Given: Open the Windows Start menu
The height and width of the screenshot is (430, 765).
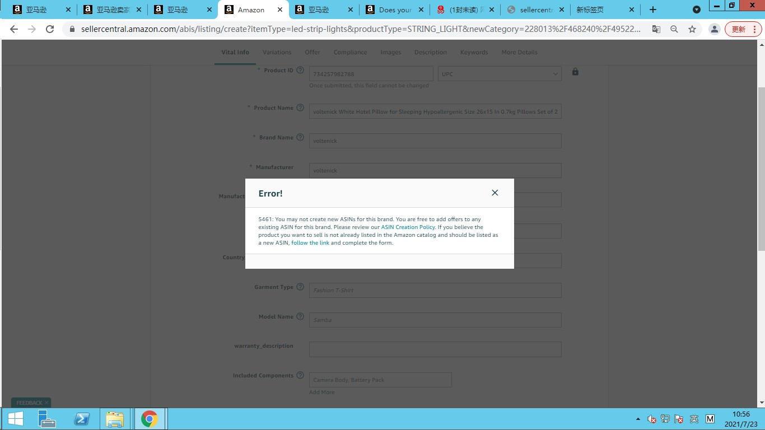Looking at the screenshot, I should pos(15,419).
